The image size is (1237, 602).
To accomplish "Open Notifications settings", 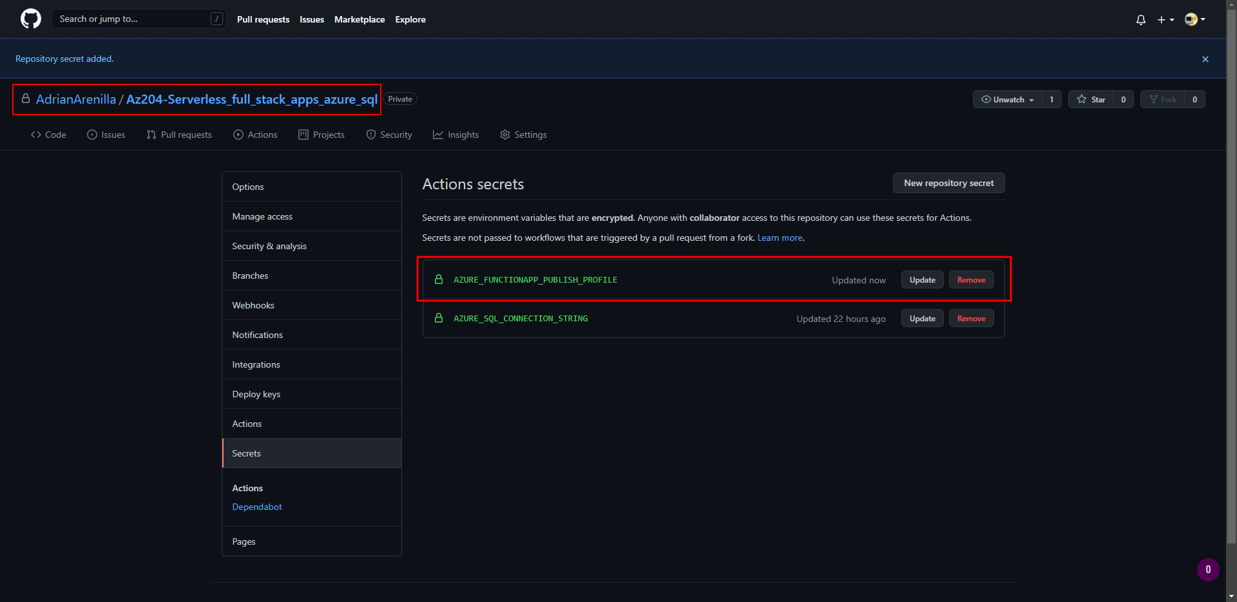I will (312, 335).
